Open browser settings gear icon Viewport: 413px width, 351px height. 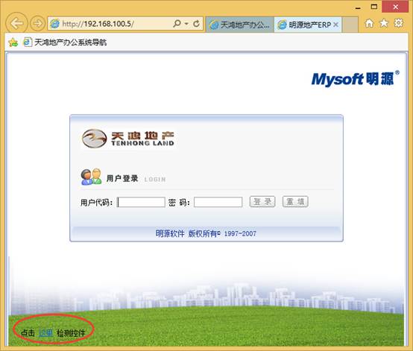[398, 23]
